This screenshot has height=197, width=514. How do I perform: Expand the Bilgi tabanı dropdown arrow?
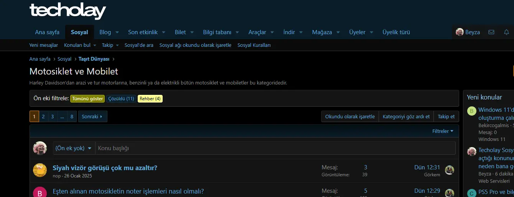[237, 32]
